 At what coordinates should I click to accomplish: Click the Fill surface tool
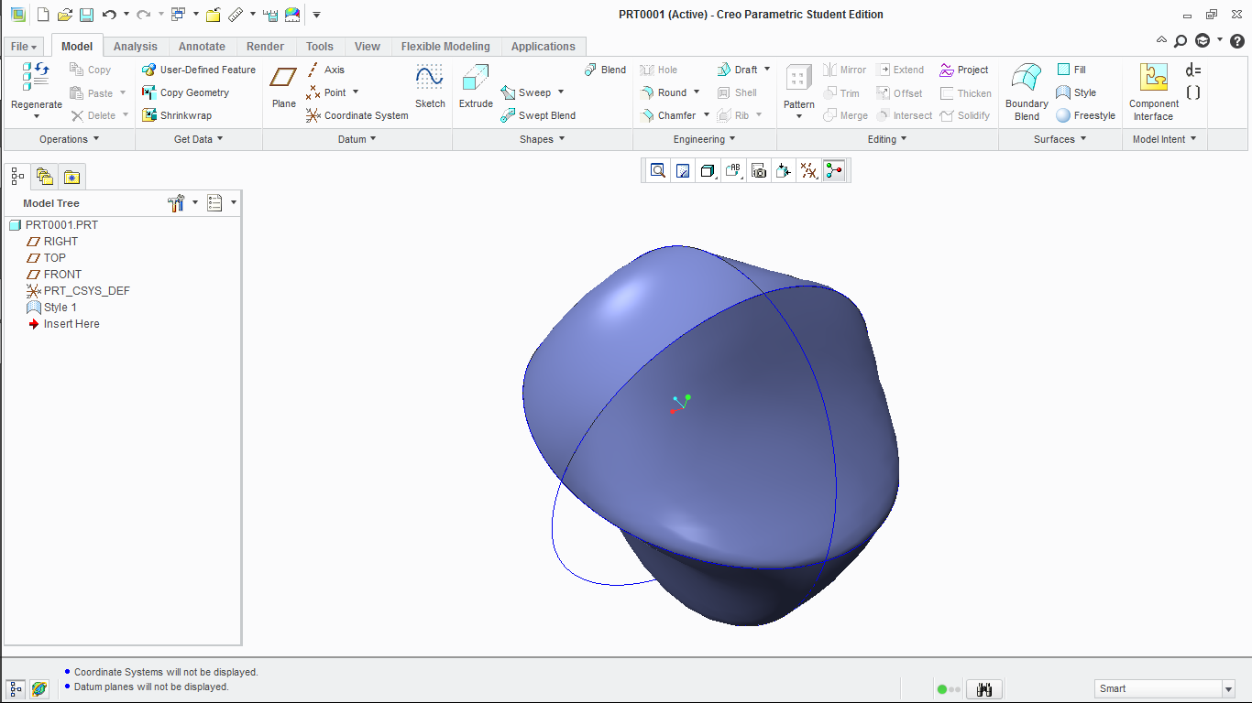click(x=1071, y=70)
